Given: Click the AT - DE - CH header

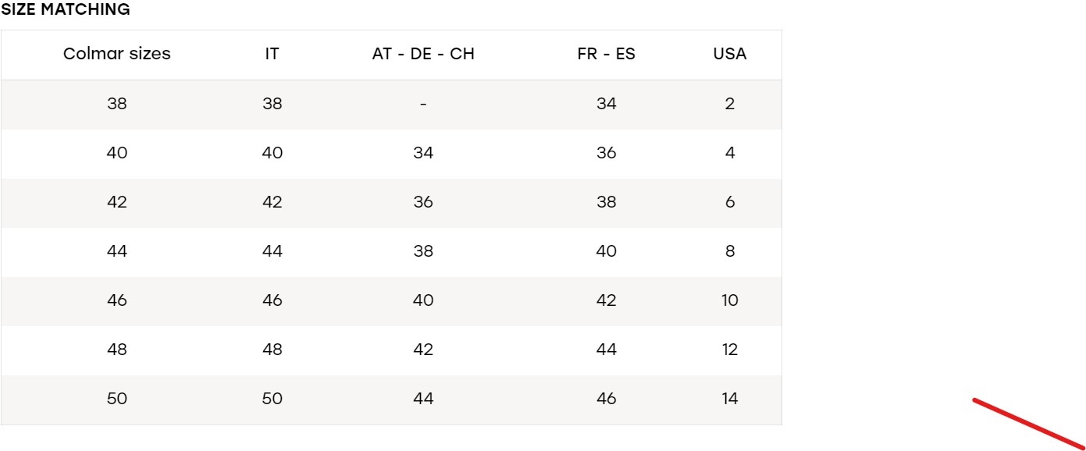Looking at the screenshot, I should tap(423, 54).
